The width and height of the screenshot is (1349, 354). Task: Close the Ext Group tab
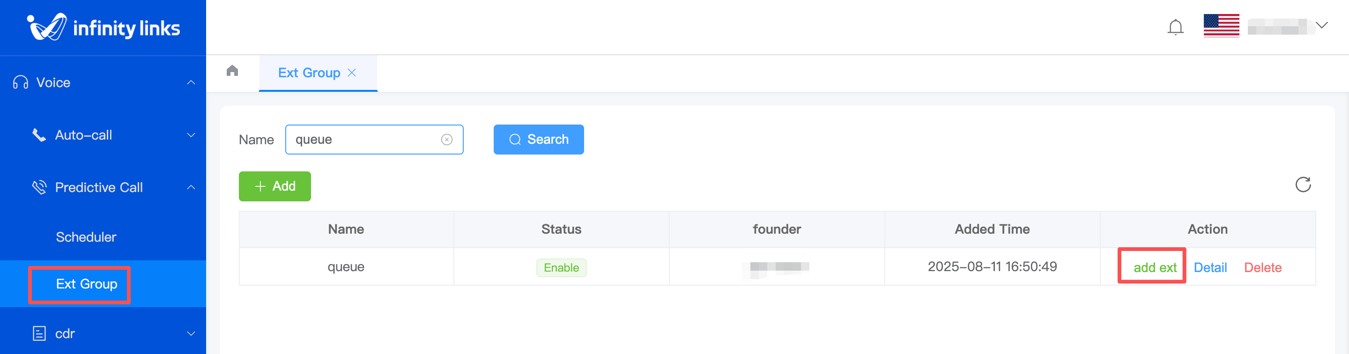pos(352,73)
